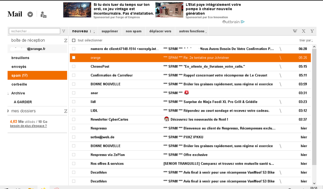The image size is (323, 189).
Task: Select the checkbox for setbn@web.de email
Action: [73, 137]
